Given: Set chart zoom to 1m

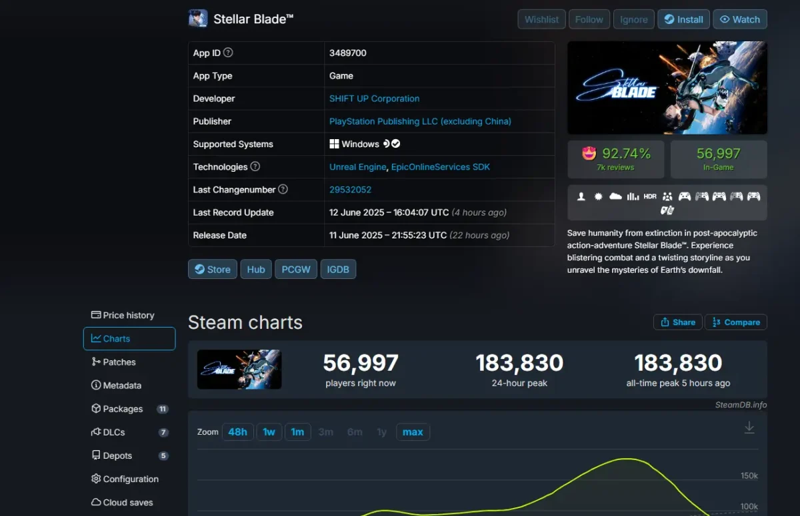Looking at the screenshot, I should (297, 432).
